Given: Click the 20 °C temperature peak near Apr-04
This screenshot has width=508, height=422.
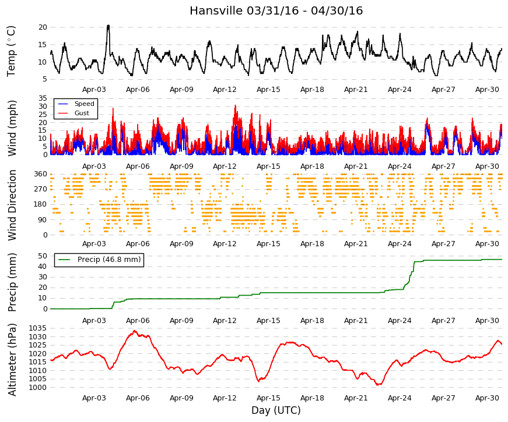Looking at the screenshot, I should [108, 26].
